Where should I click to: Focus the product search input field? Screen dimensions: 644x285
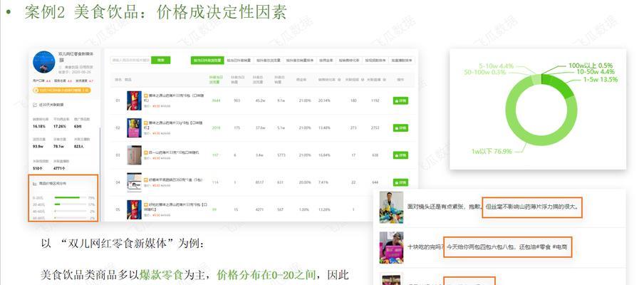(131, 61)
